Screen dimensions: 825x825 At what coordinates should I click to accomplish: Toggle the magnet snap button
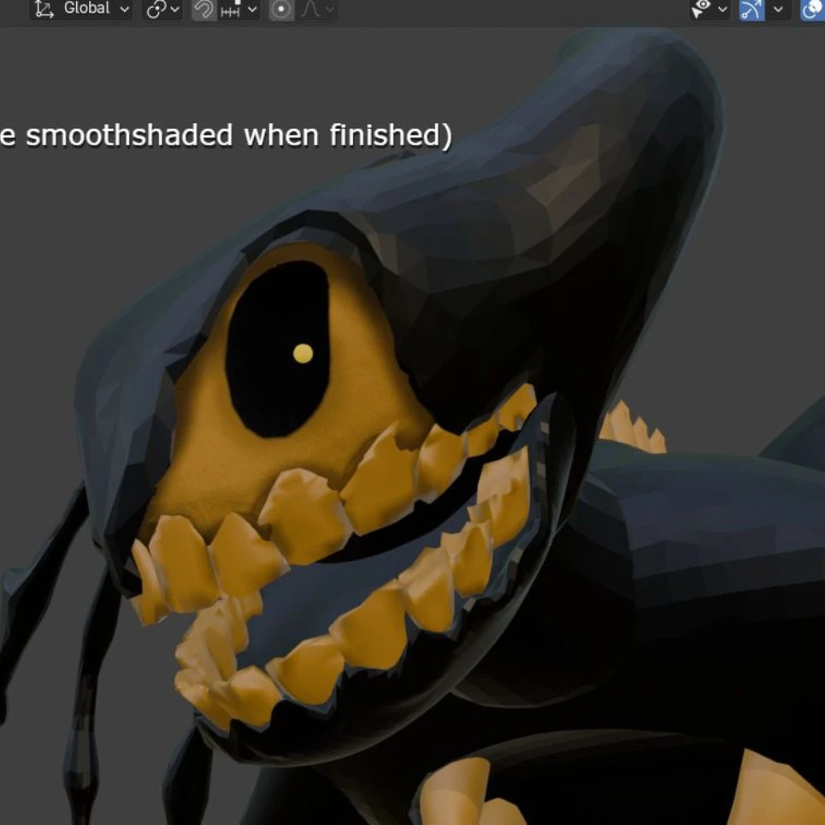[204, 9]
